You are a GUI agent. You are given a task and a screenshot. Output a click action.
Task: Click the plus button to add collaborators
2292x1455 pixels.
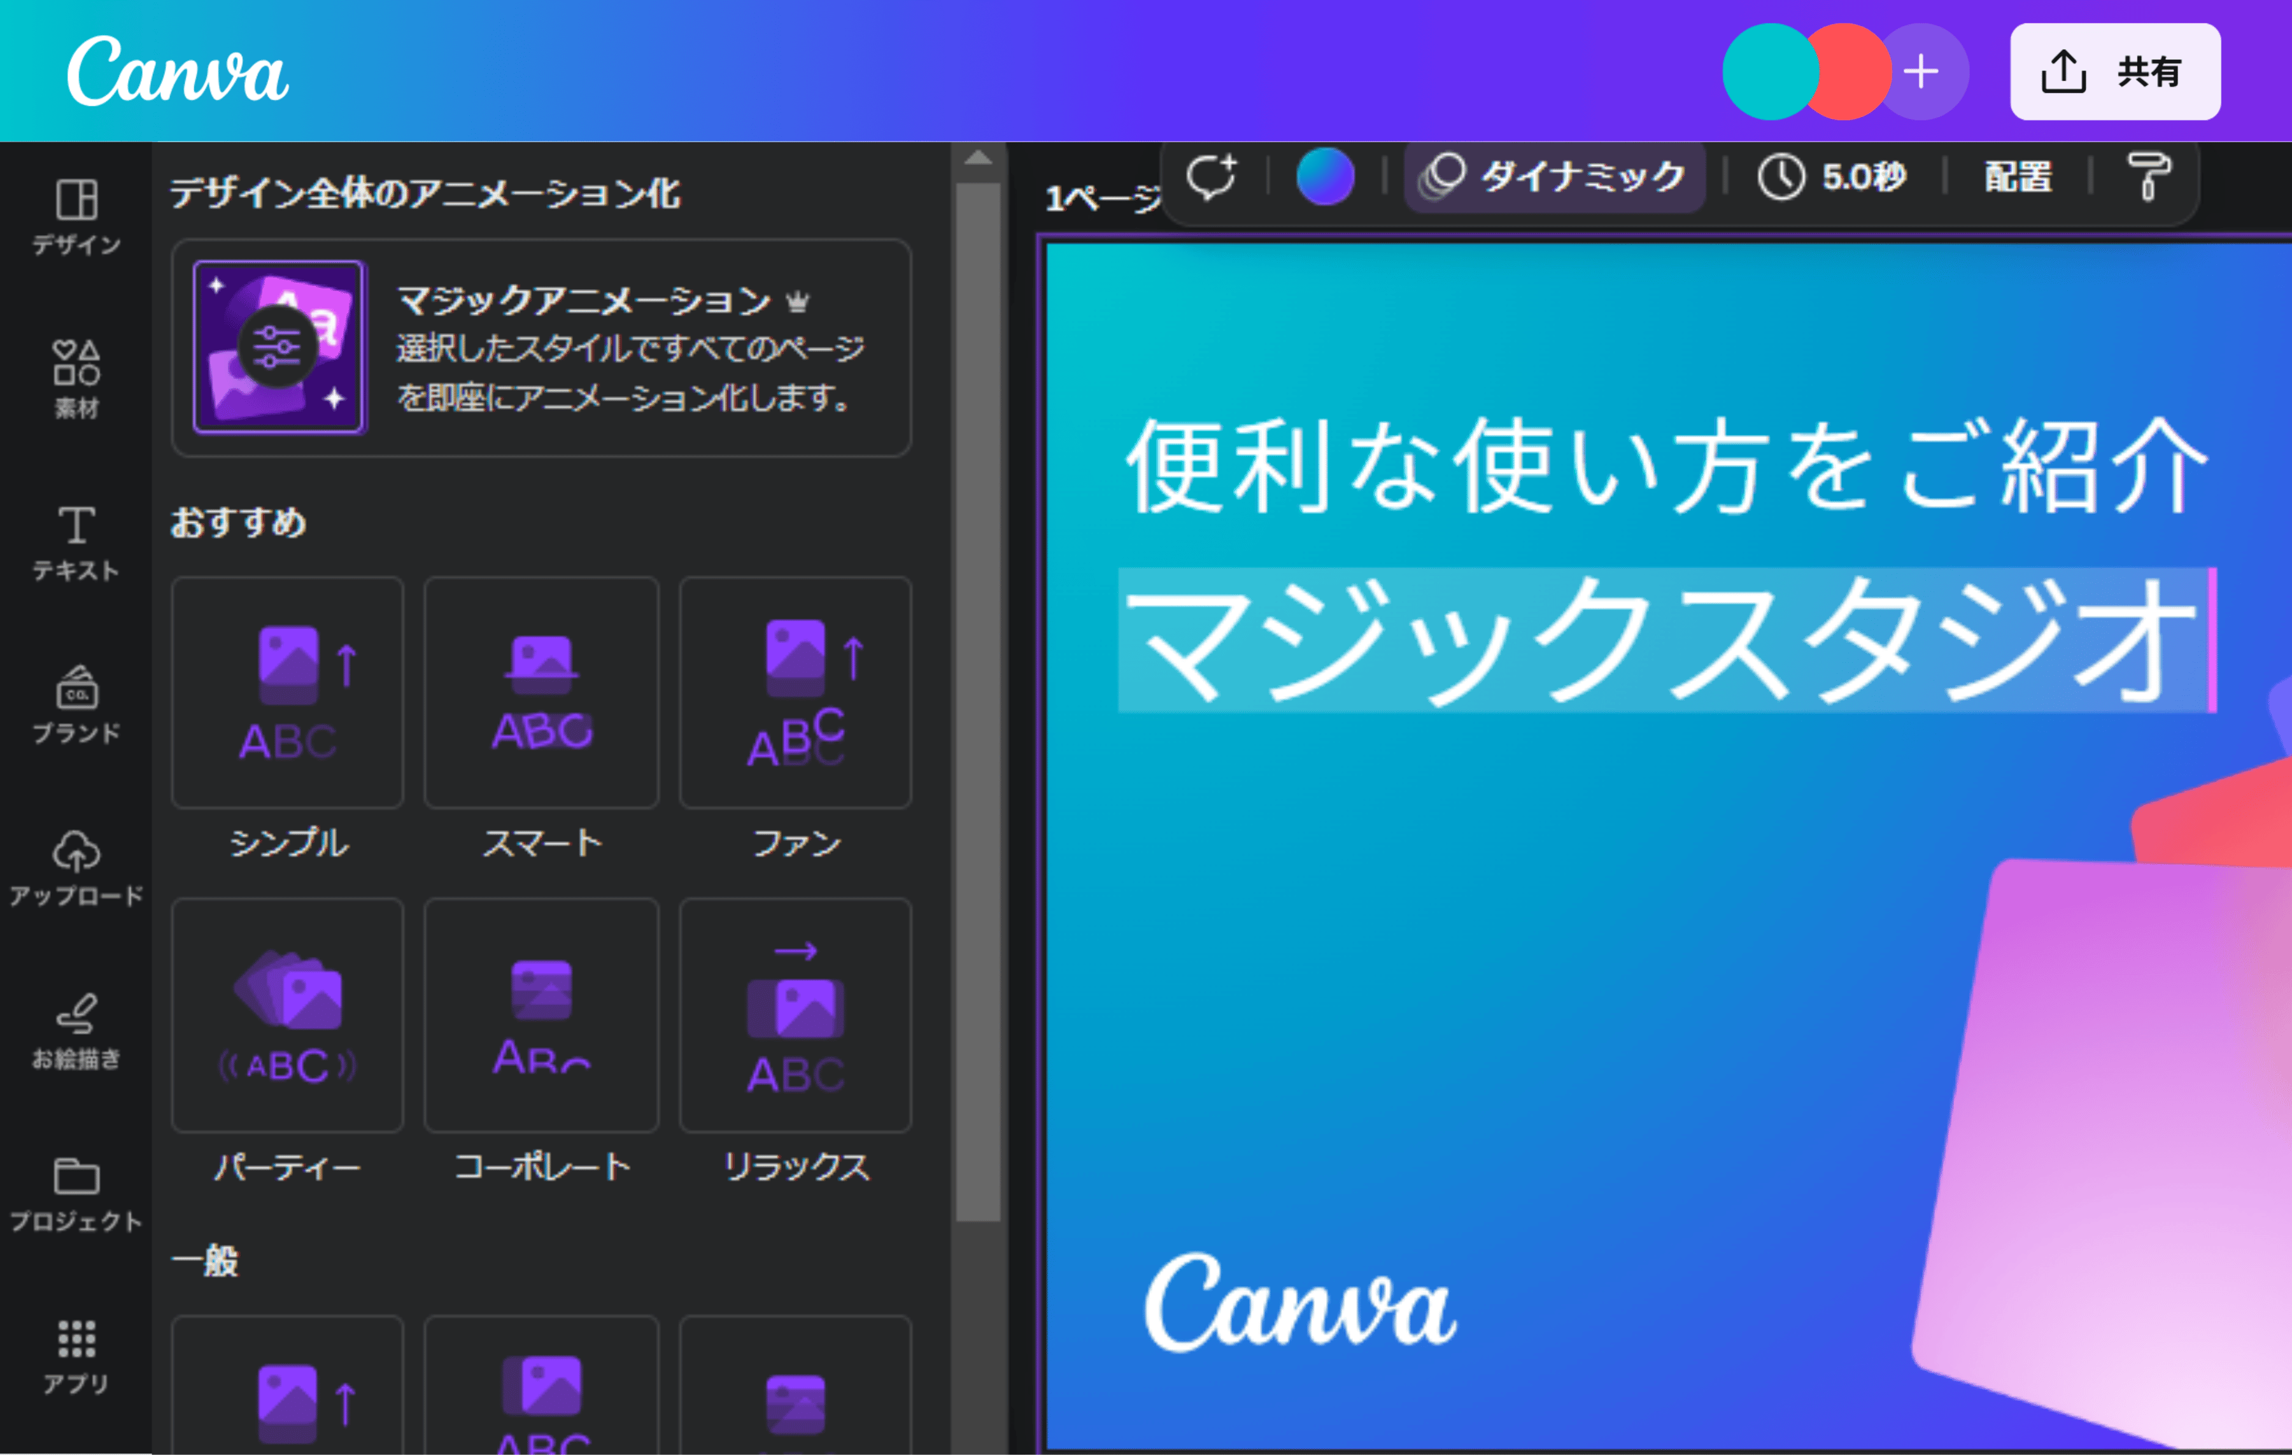[x=1921, y=71]
